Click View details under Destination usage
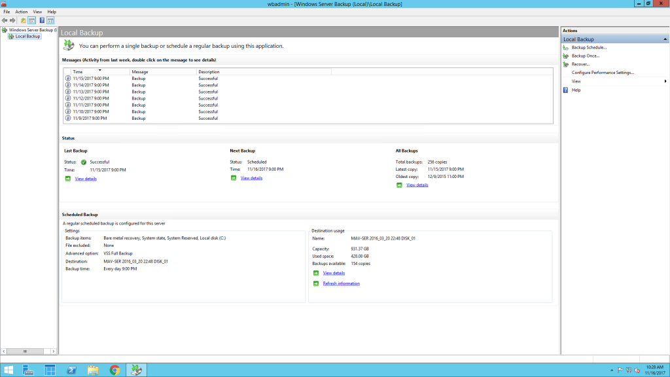Viewport: 670px width, 377px height. [334, 273]
